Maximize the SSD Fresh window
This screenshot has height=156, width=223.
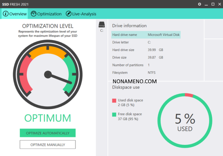click(213, 4)
